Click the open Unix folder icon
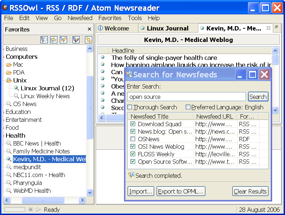Image resolution: width=285 pixels, height=215 pixels. coord(9,80)
